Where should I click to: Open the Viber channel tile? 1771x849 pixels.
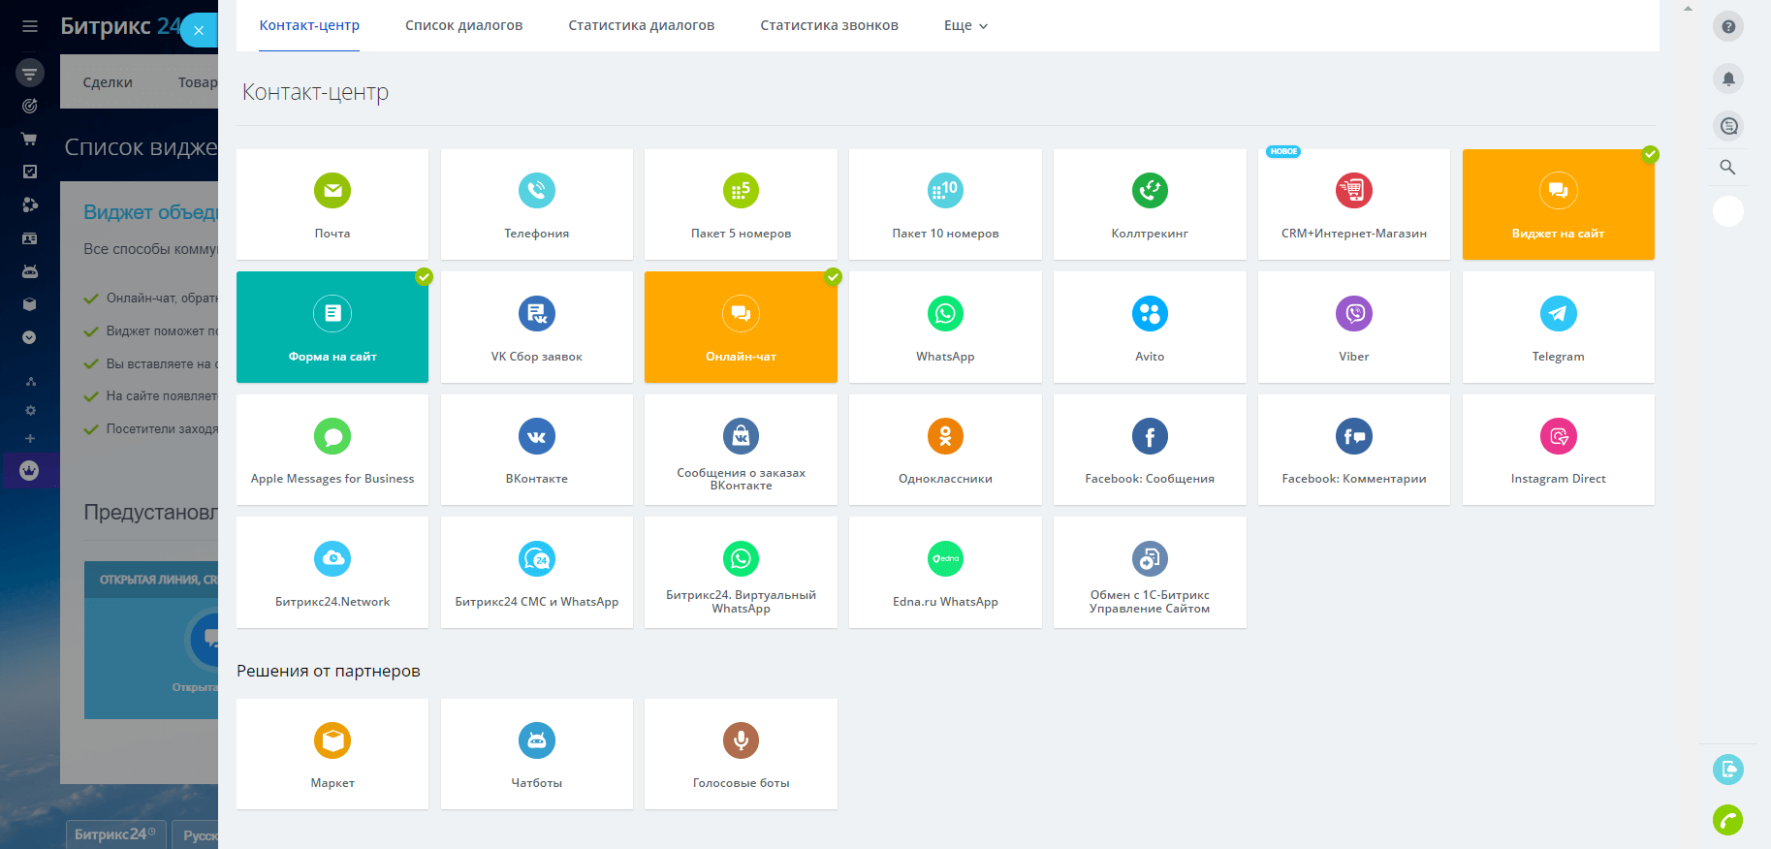tap(1354, 328)
